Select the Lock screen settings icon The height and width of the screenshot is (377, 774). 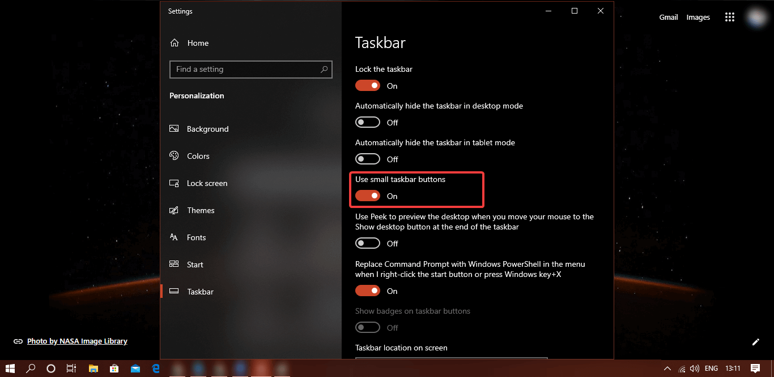174,183
